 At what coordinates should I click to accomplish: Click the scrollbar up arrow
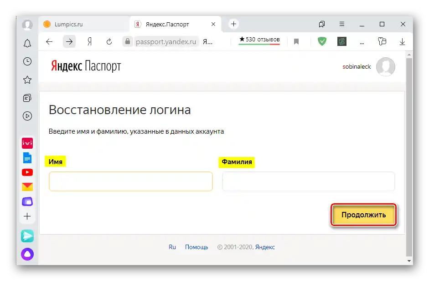pyautogui.click(x=409, y=55)
